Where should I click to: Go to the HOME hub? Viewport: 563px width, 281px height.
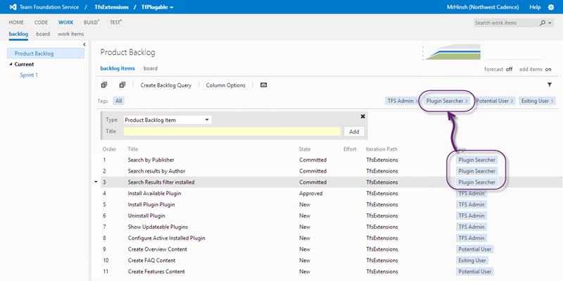(x=16, y=23)
